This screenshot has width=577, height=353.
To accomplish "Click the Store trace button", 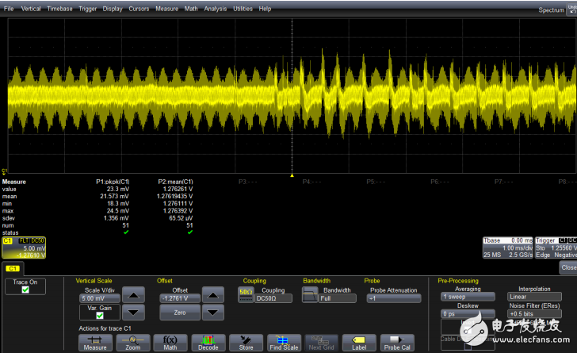I will coord(246,343).
